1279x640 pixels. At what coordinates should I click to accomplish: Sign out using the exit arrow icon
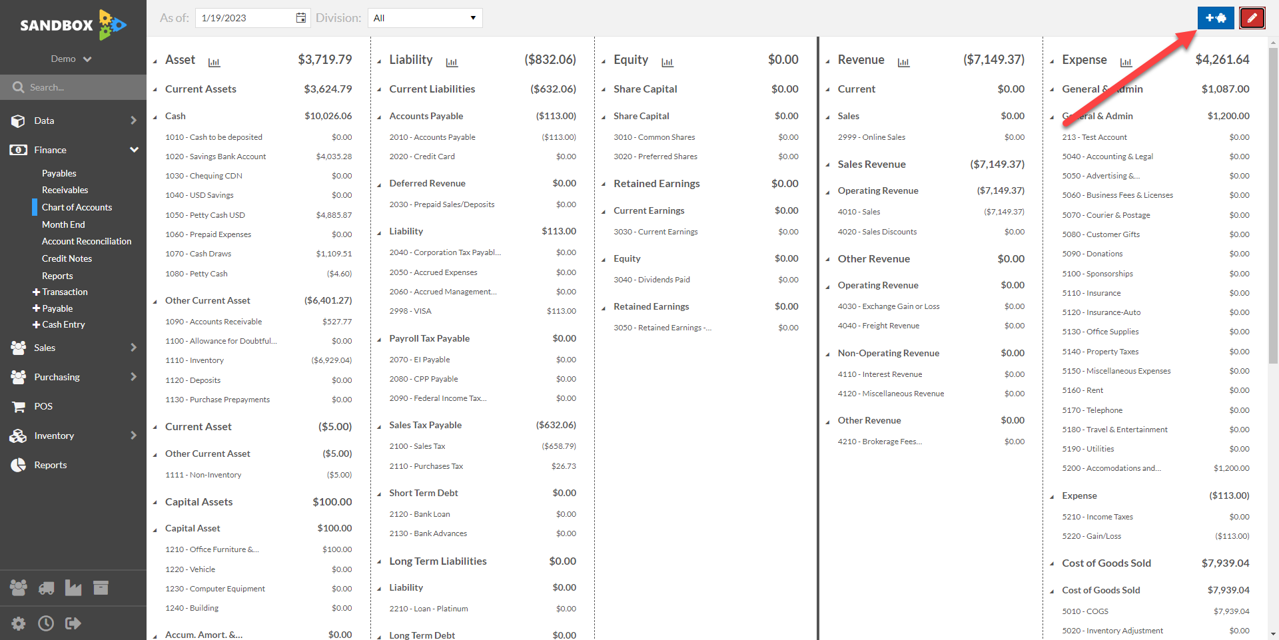click(x=73, y=623)
